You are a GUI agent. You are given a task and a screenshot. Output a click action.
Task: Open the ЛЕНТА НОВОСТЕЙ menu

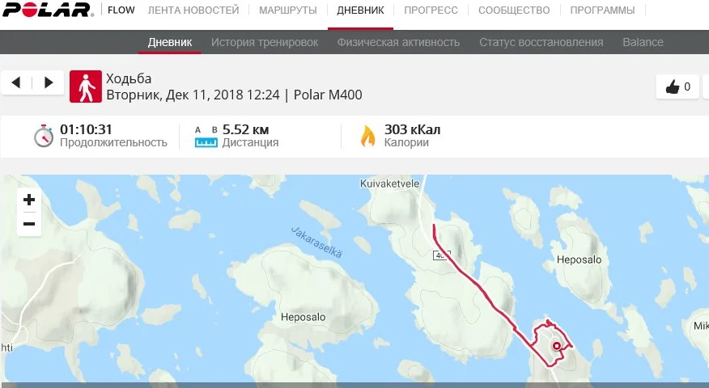click(193, 10)
